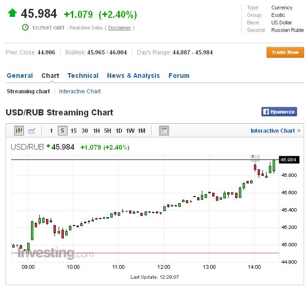Set the chart interval to 1 minute
The height and width of the screenshot is (288, 306).
pyautogui.click(x=51, y=131)
